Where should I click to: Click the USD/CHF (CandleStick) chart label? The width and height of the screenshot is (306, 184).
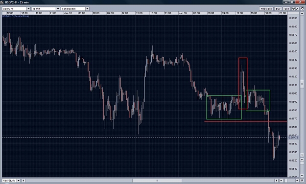[16, 16]
